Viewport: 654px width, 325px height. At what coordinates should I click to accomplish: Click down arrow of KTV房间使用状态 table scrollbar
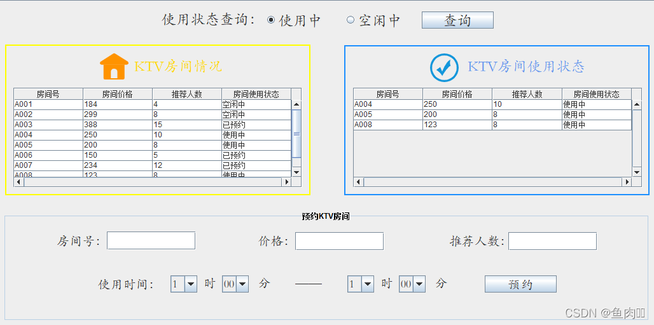637,172
